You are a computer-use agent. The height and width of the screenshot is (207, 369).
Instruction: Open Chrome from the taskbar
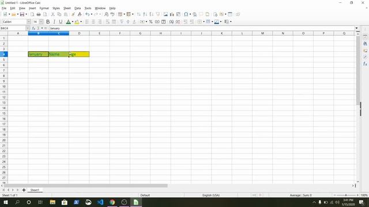112,202
